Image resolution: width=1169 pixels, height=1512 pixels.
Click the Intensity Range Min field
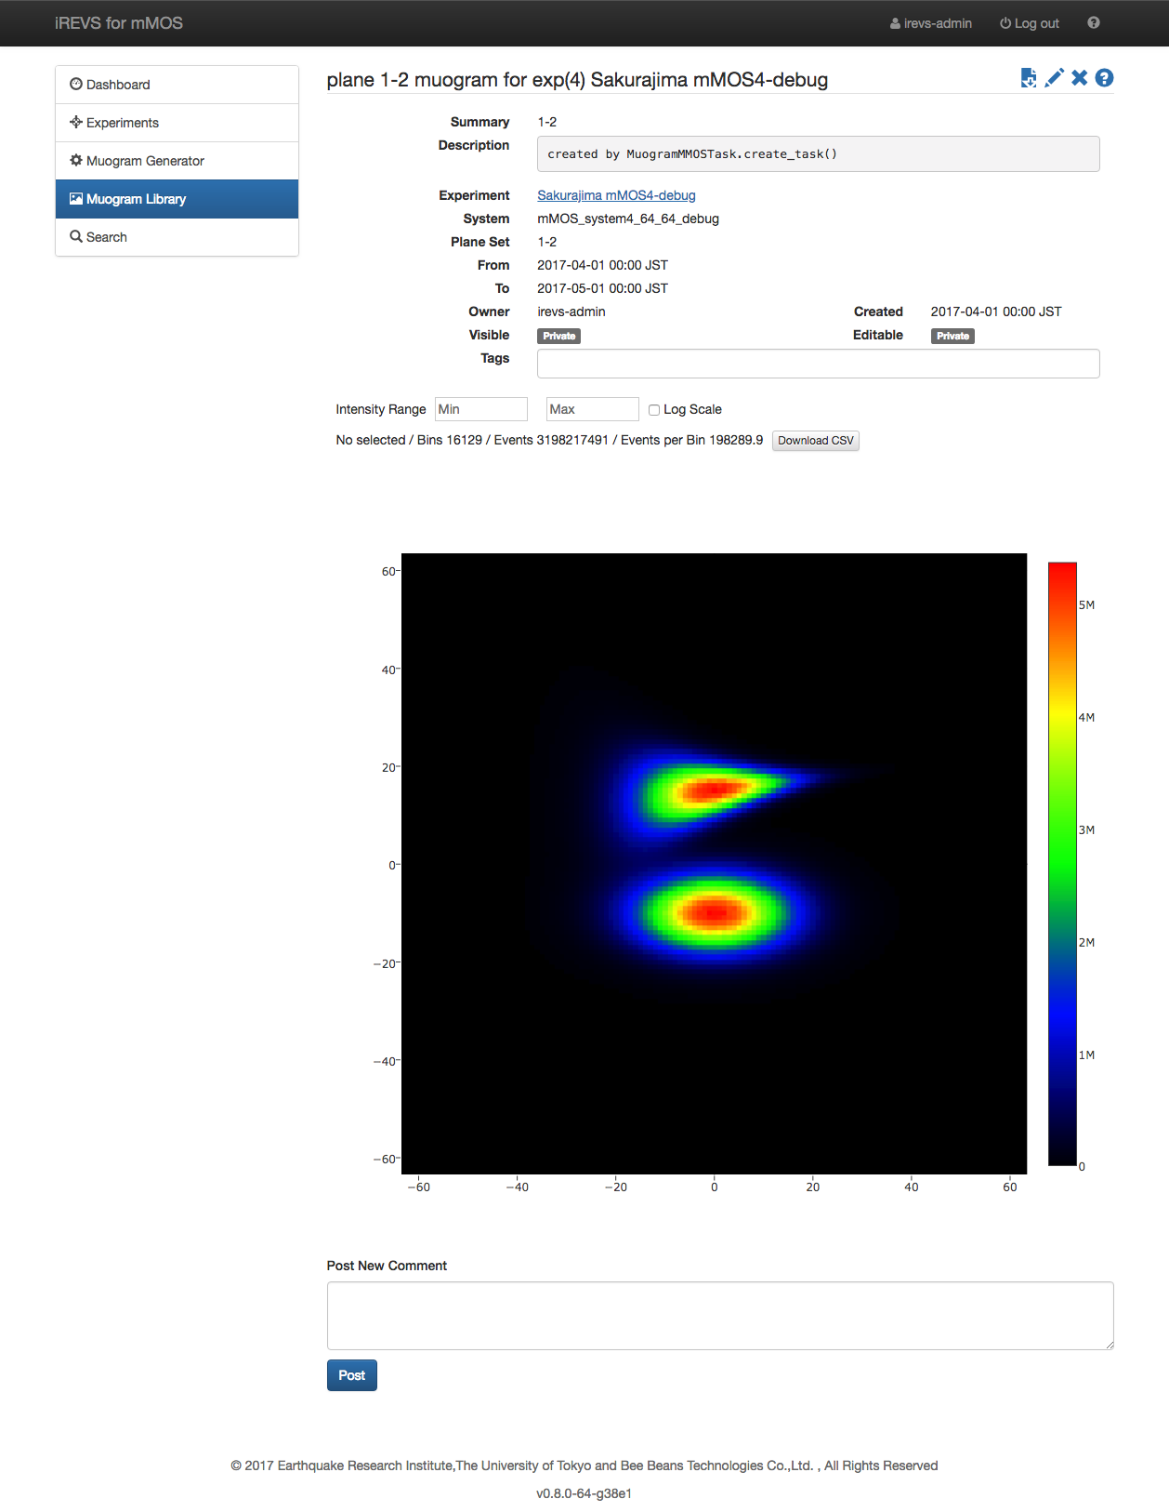coord(480,409)
